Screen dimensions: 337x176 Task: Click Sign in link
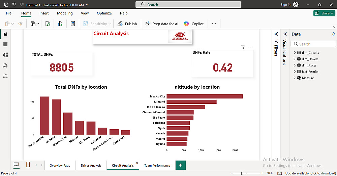click(285, 5)
